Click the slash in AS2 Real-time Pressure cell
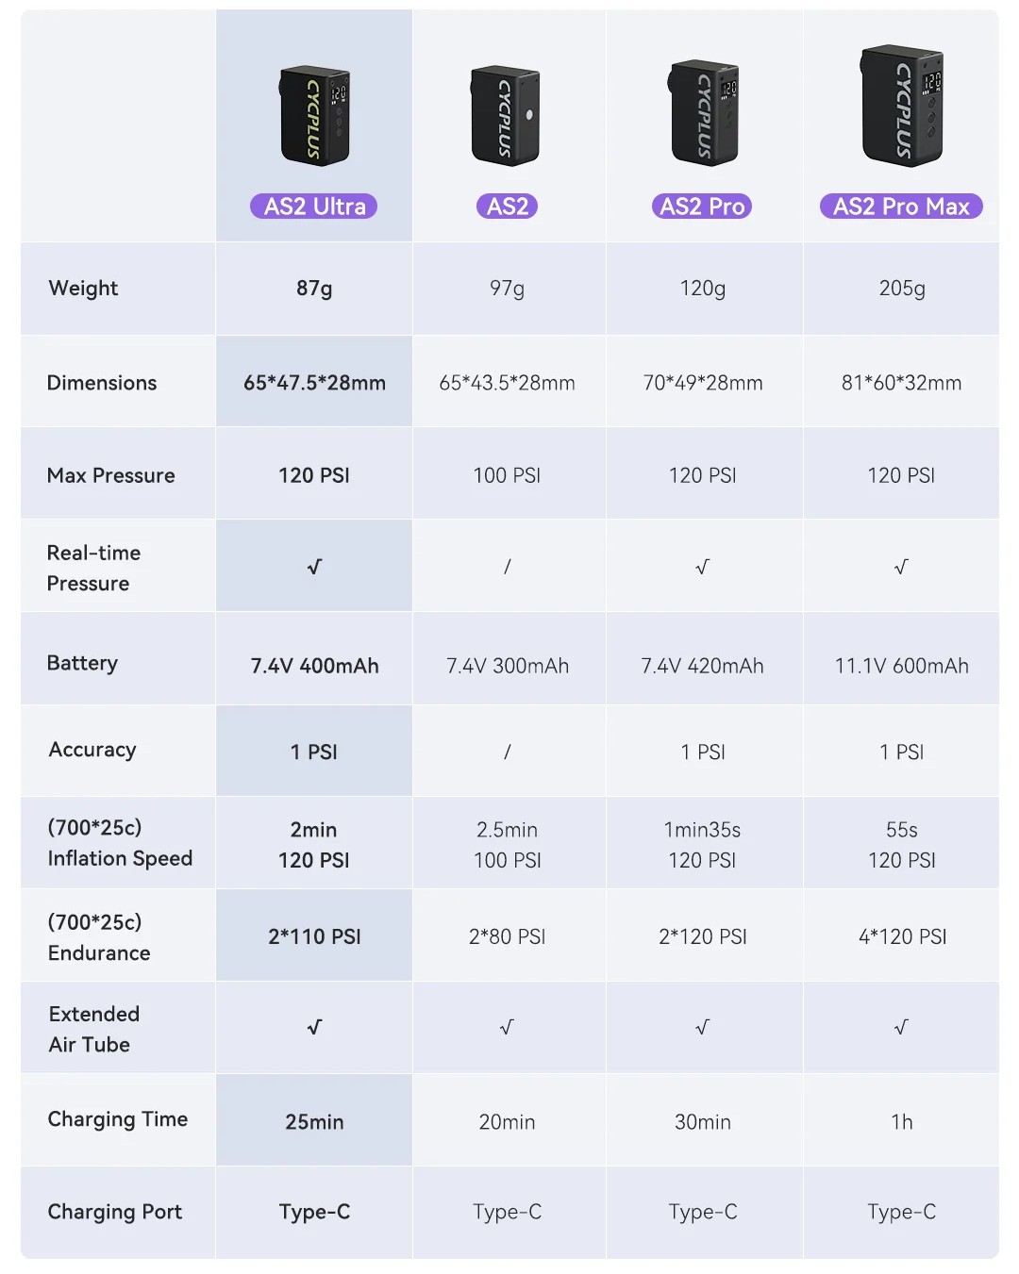The width and height of the screenshot is (1019, 1274). [x=507, y=567]
